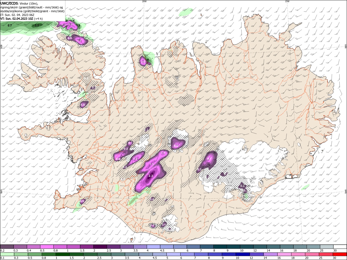This screenshot has width=347, height=260.
Task: Pick the green lower swatch starting at 2
Action: coord(90,254)
